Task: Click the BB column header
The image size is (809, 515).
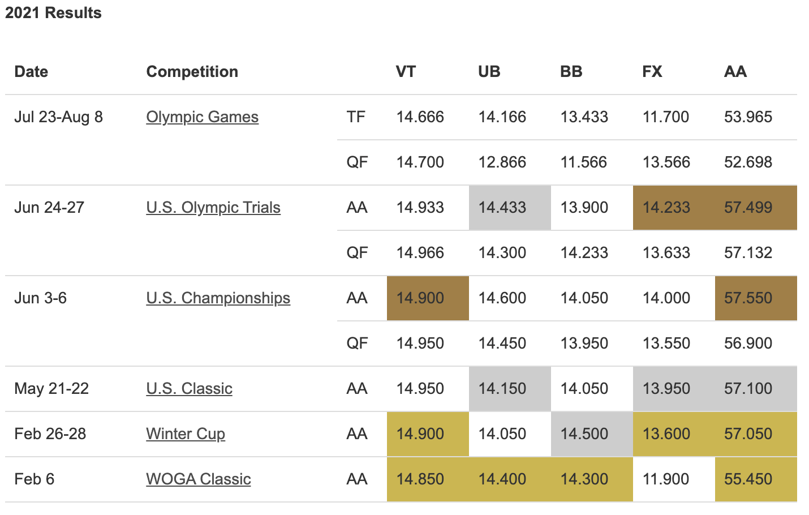Action: click(571, 72)
